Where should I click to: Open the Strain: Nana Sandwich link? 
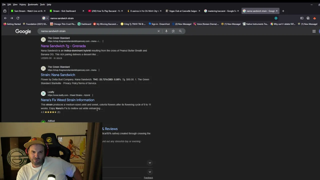point(58,75)
